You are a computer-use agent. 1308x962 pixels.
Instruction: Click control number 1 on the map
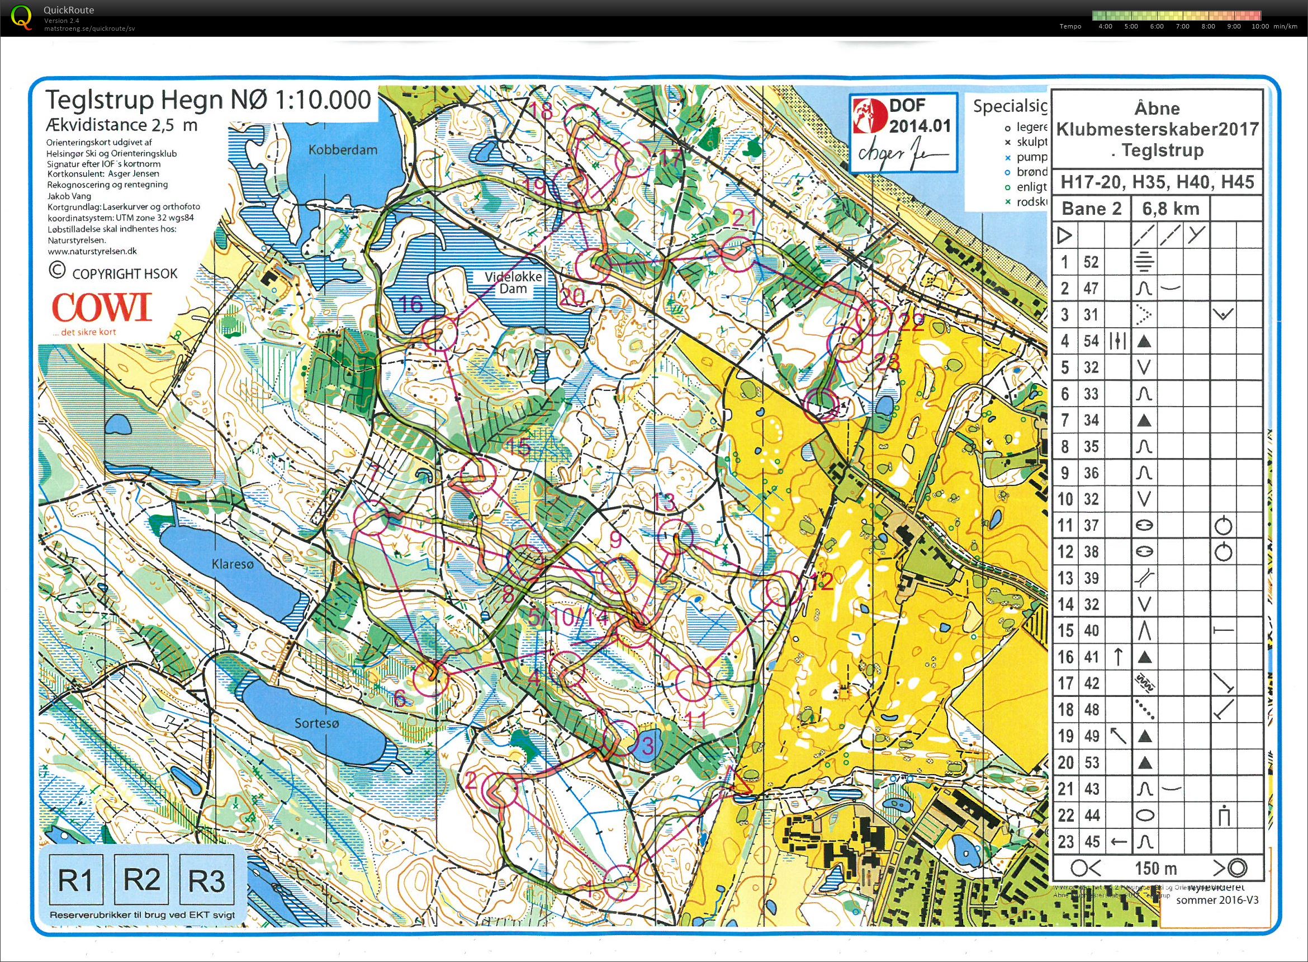point(589,889)
